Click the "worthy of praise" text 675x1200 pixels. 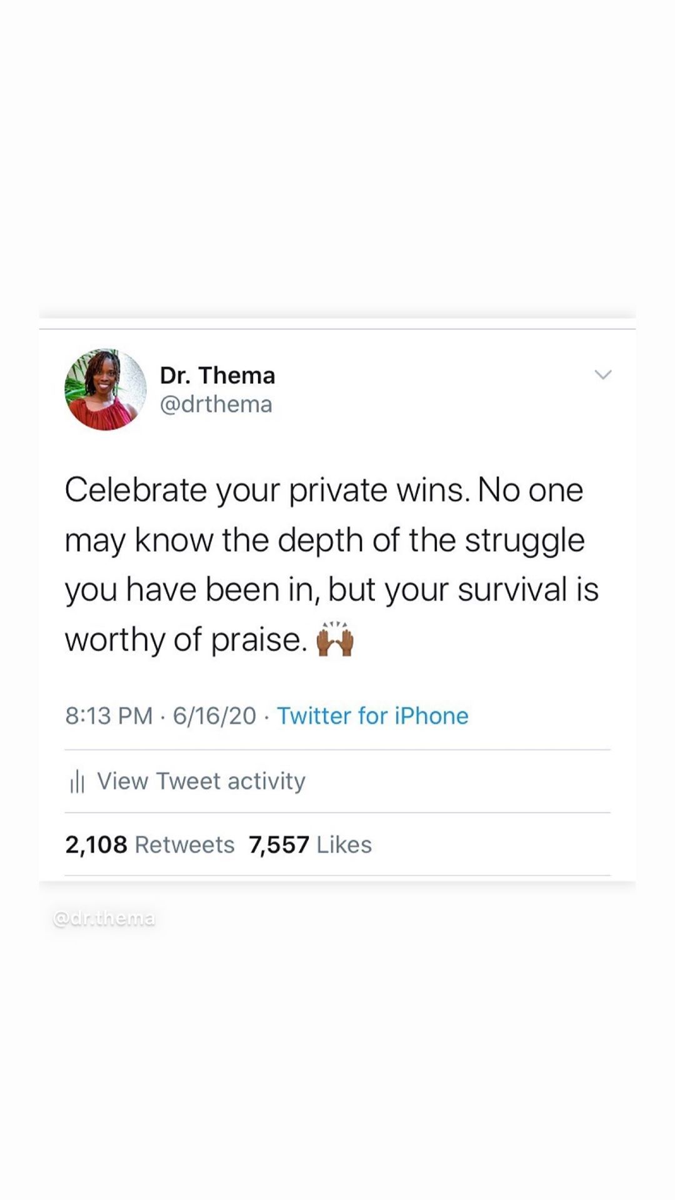[186, 639]
